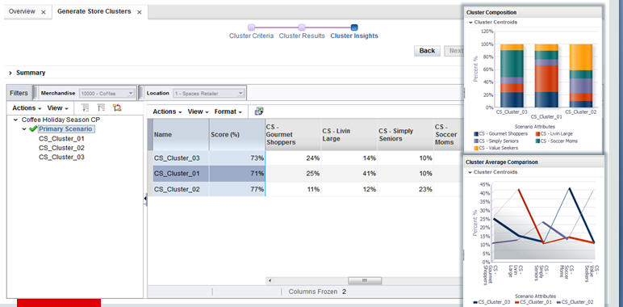The width and height of the screenshot is (623, 307).
Task: Click the first tree hierarchy toolbar icon
Action: click(85, 107)
